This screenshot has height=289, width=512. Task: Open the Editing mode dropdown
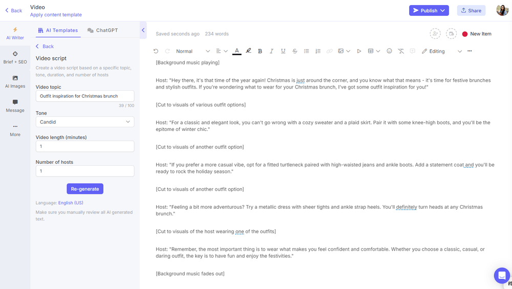click(441, 51)
